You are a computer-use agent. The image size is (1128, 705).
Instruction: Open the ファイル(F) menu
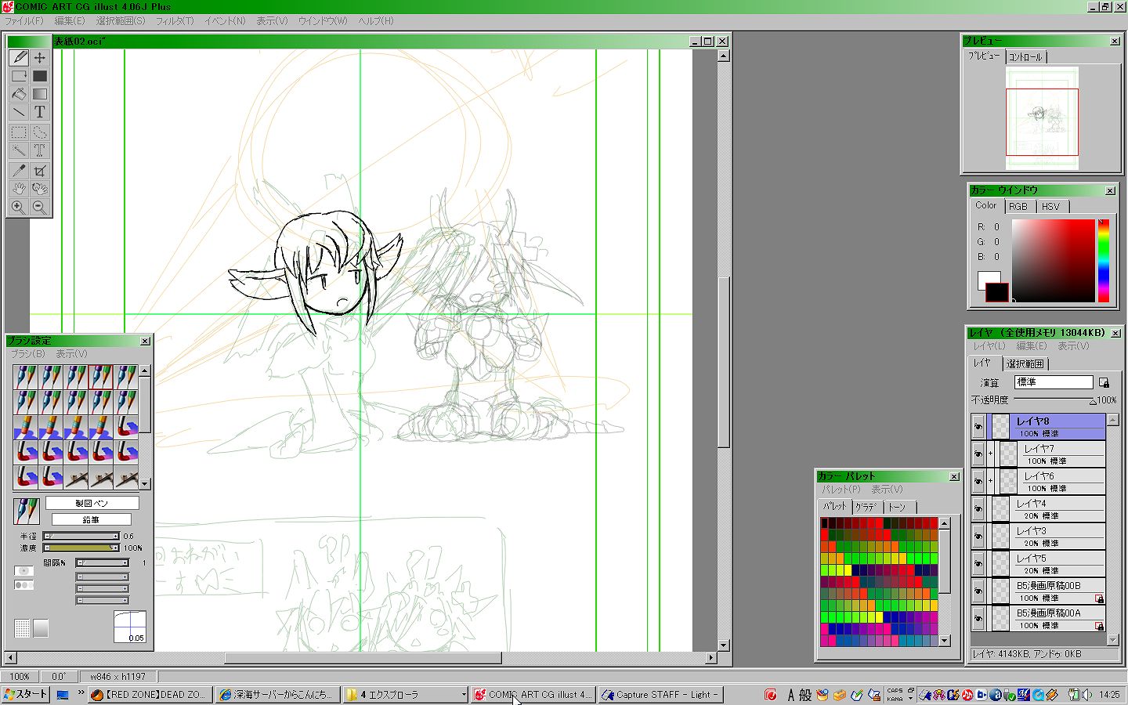(x=24, y=21)
